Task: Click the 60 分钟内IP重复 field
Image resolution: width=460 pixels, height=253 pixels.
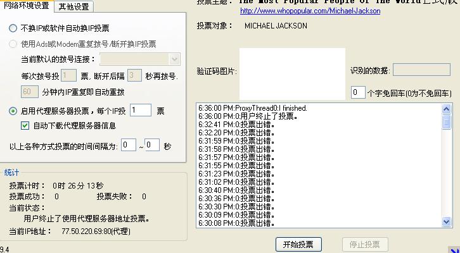Action: [x=30, y=92]
